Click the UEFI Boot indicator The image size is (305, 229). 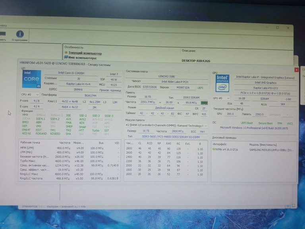point(247,123)
